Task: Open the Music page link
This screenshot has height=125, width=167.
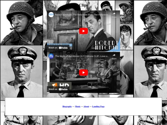Action: (x=78, y=106)
